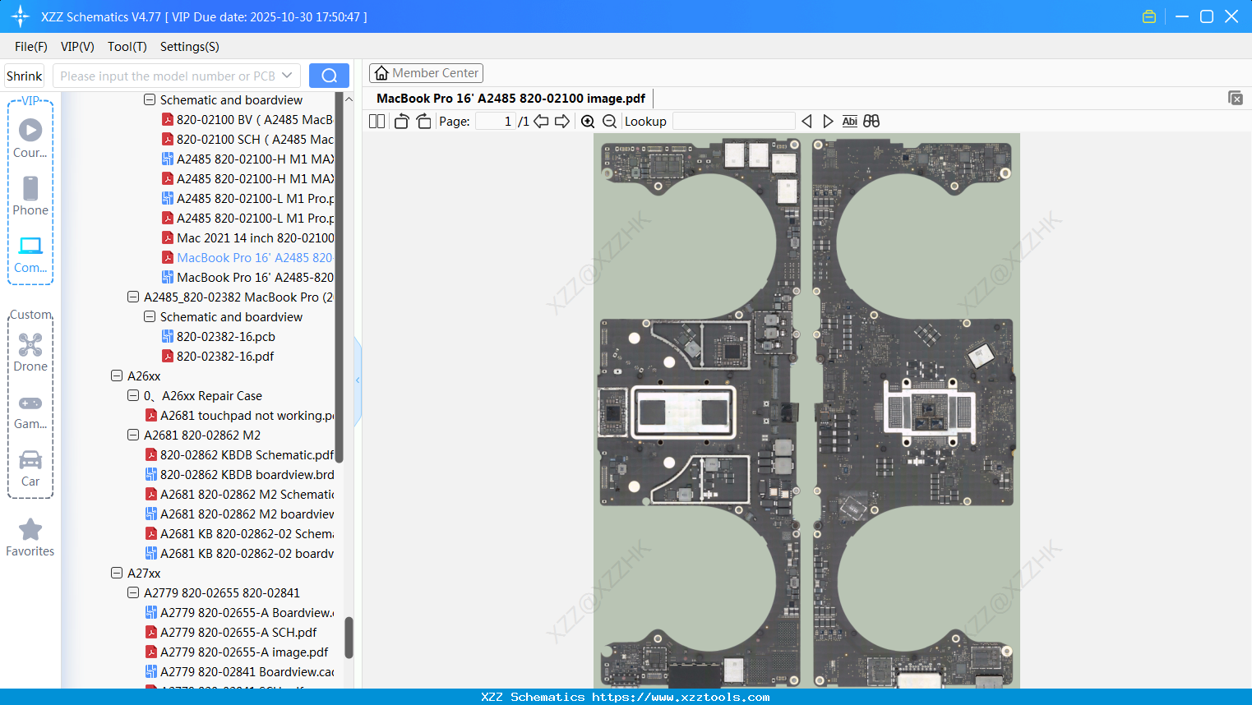Click the zoom out magnifier icon
The height and width of the screenshot is (705, 1252).
tap(609, 122)
